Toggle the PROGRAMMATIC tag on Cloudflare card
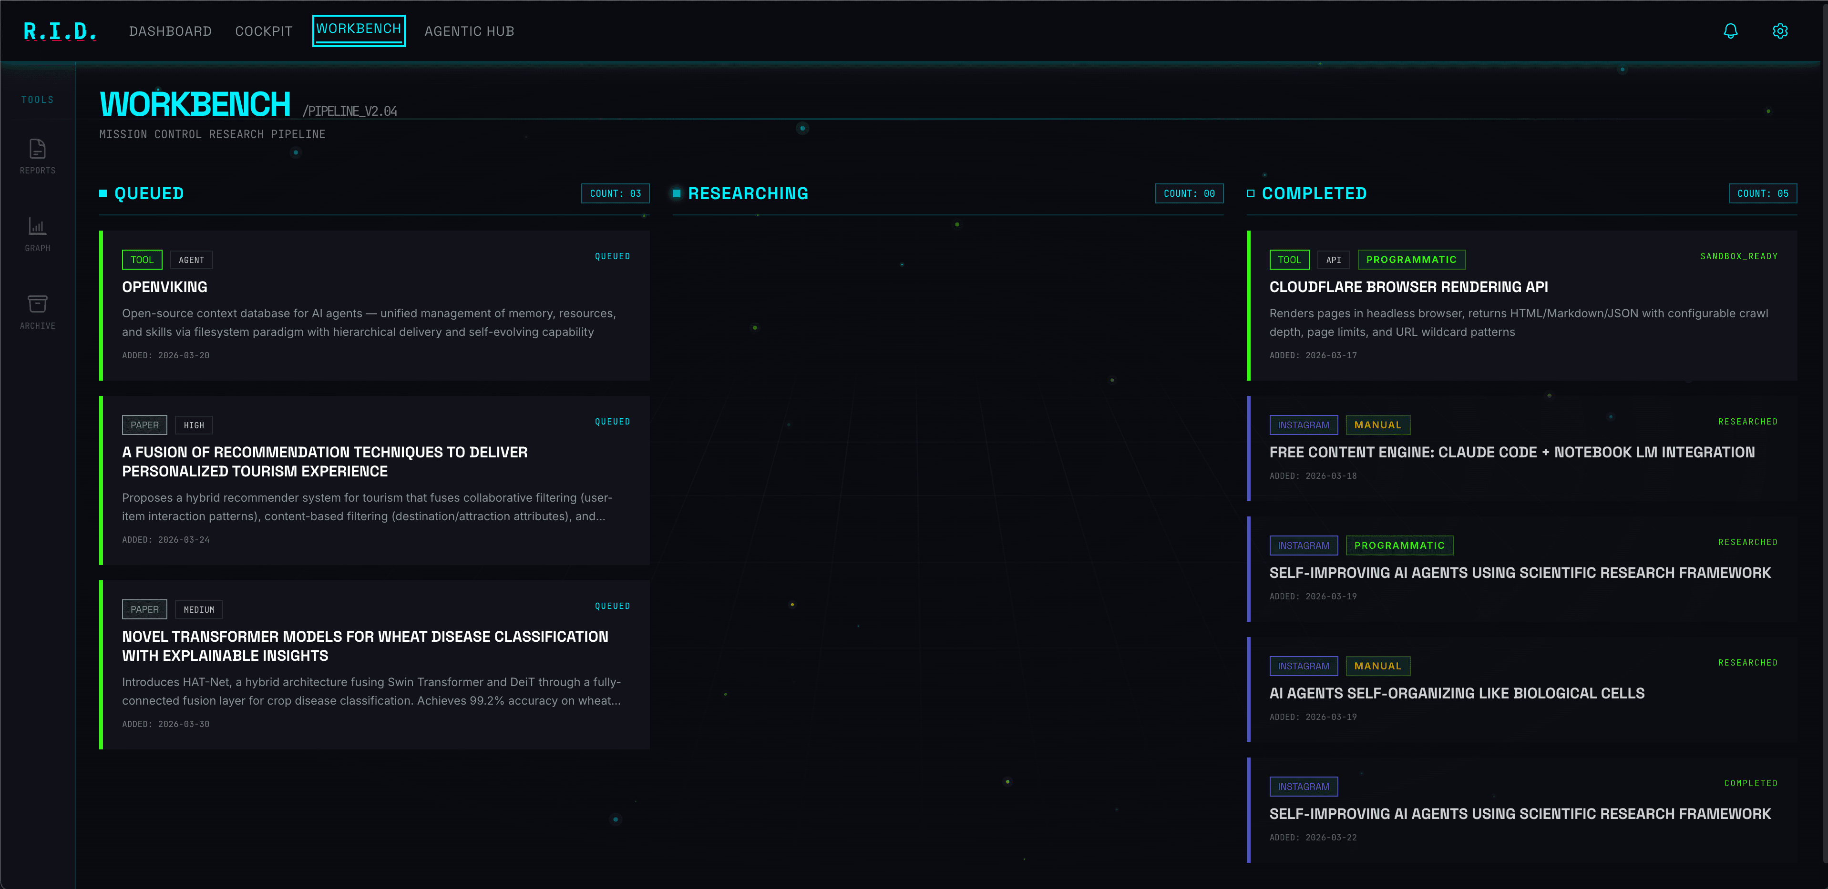 pos(1411,260)
